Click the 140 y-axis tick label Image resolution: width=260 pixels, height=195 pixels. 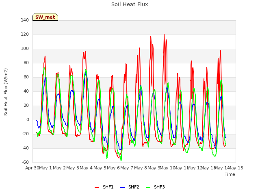[x=25, y=20]
